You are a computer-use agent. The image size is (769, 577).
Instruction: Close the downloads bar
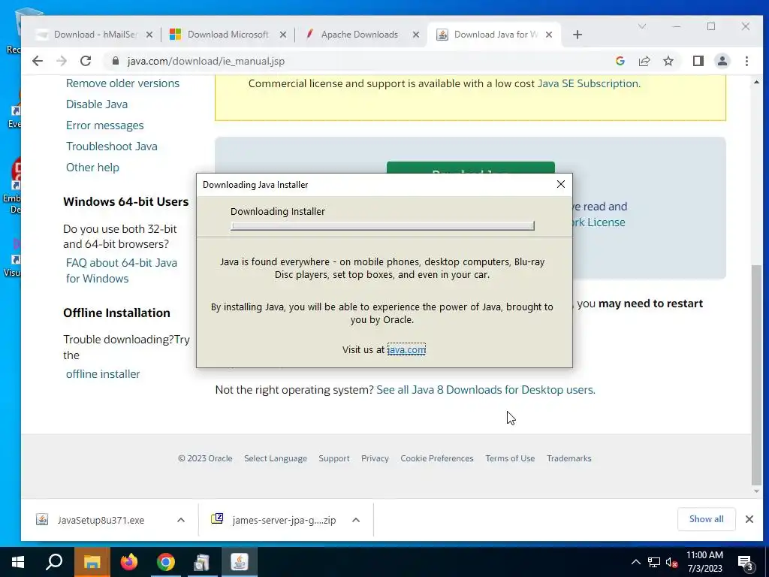749,519
